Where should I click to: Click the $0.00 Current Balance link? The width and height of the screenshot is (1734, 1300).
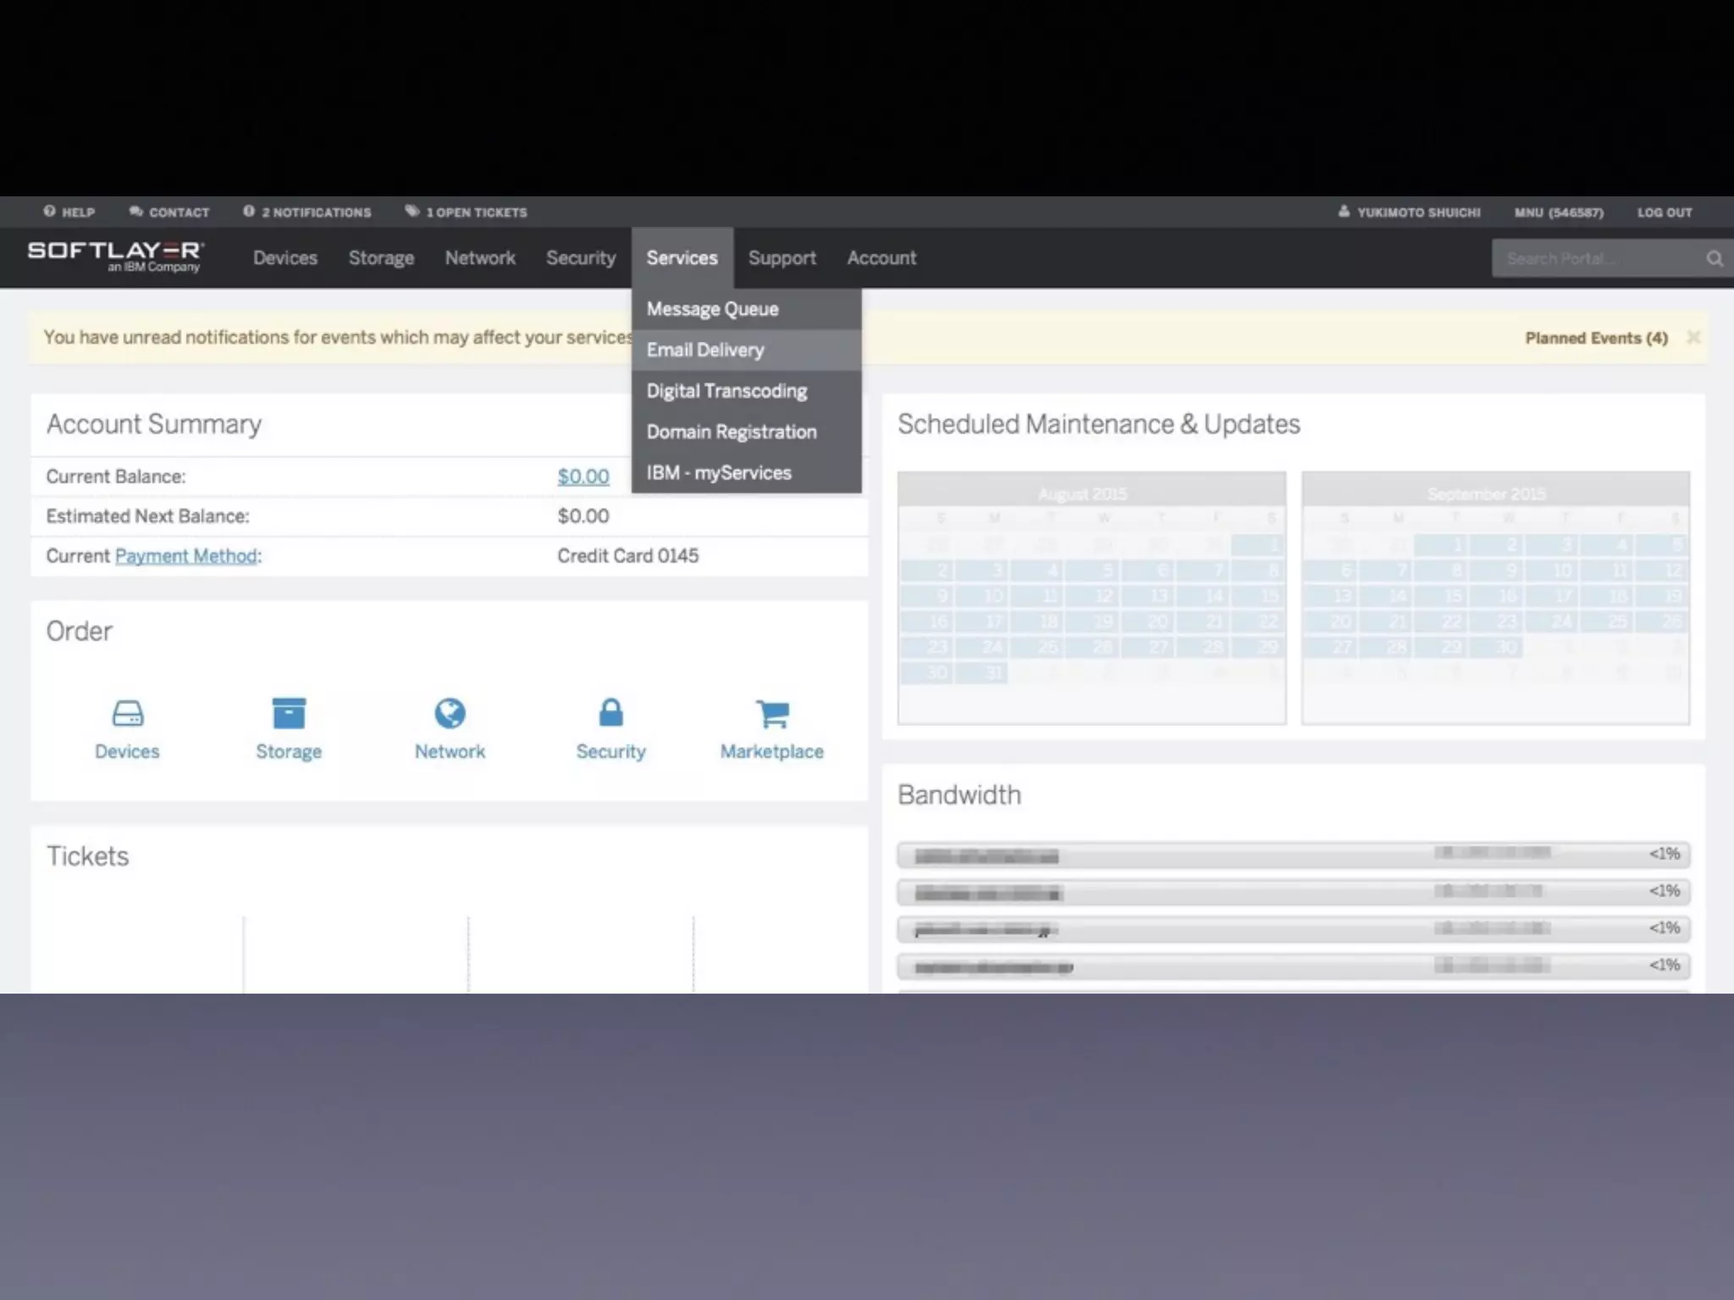click(583, 476)
